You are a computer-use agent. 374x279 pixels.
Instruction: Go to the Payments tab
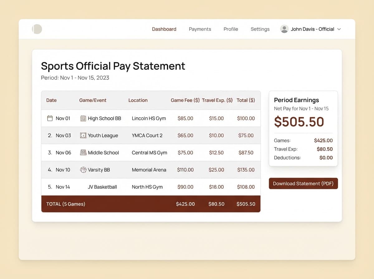point(200,29)
